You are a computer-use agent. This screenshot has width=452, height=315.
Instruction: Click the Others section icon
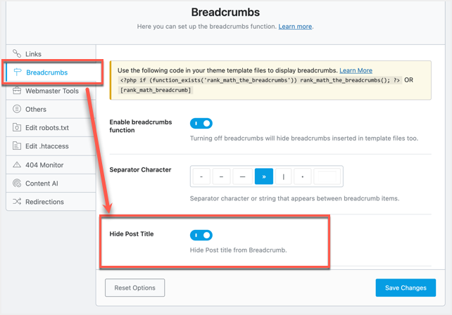tap(18, 109)
